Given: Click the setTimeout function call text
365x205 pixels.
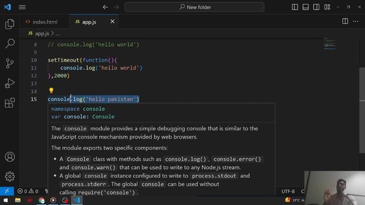Looking at the screenshot, I should pyautogui.click(x=63, y=60).
